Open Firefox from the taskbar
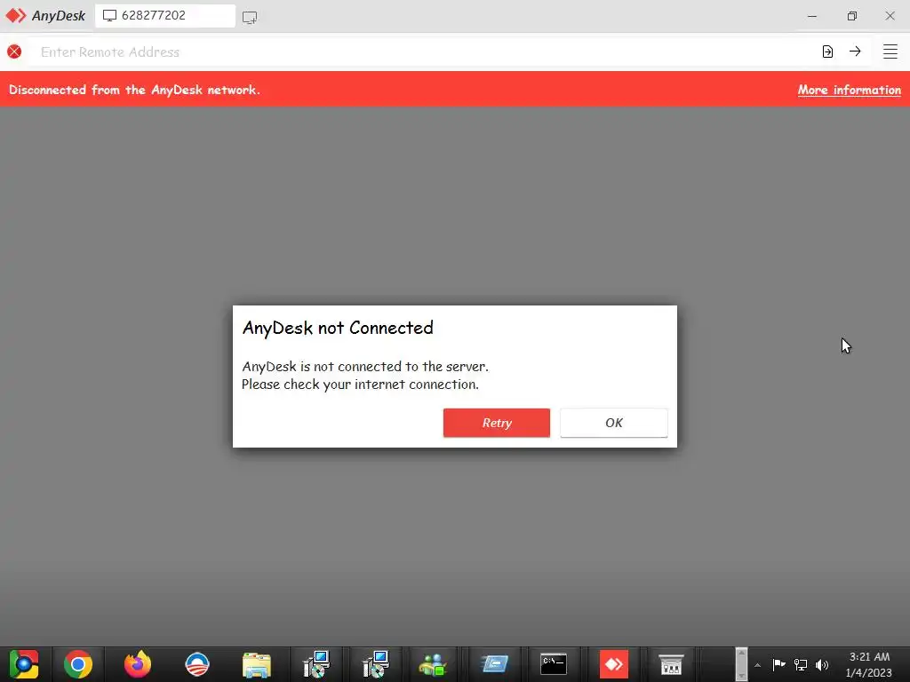Screen dimensions: 910x682 click(x=138, y=664)
